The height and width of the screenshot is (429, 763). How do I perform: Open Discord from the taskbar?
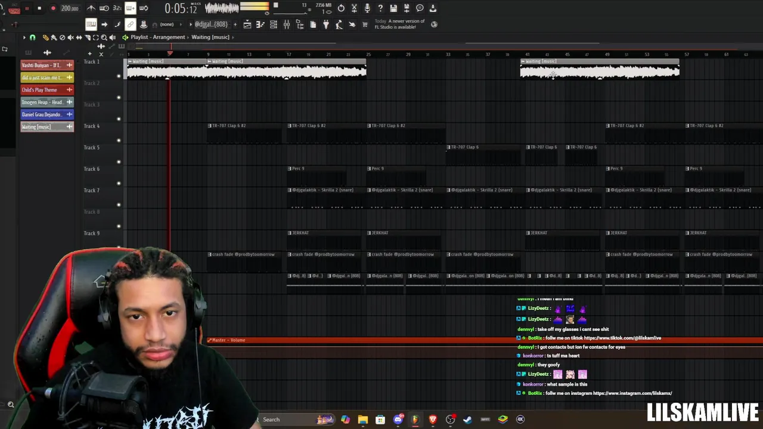[x=398, y=419]
